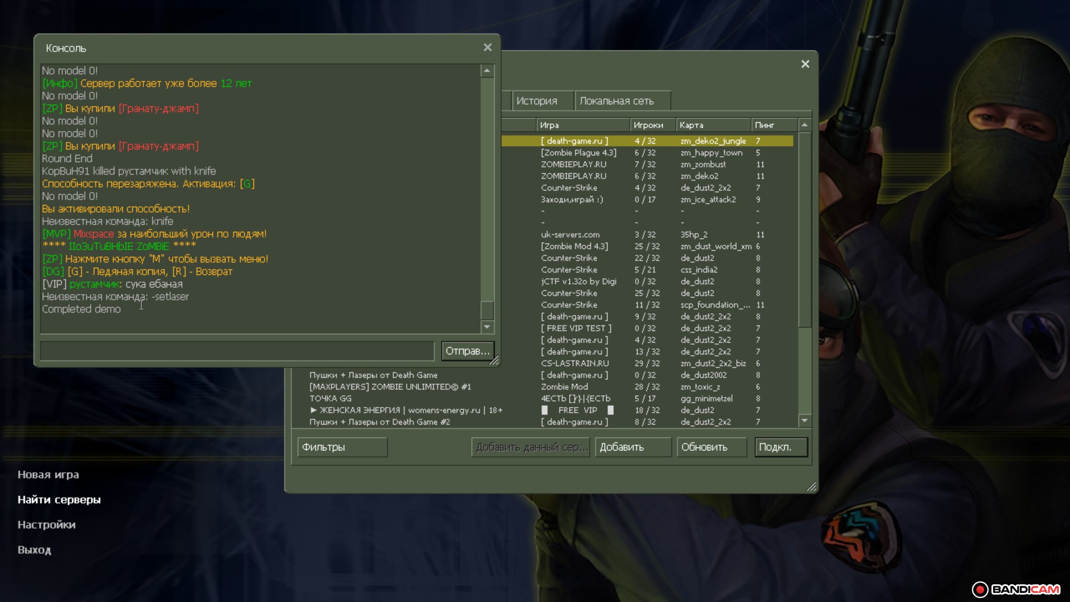Open the История tab
Viewport: 1070px width, 602px height.
point(537,101)
